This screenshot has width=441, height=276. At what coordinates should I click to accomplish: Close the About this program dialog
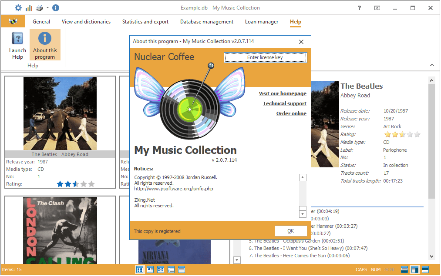pyautogui.click(x=301, y=42)
